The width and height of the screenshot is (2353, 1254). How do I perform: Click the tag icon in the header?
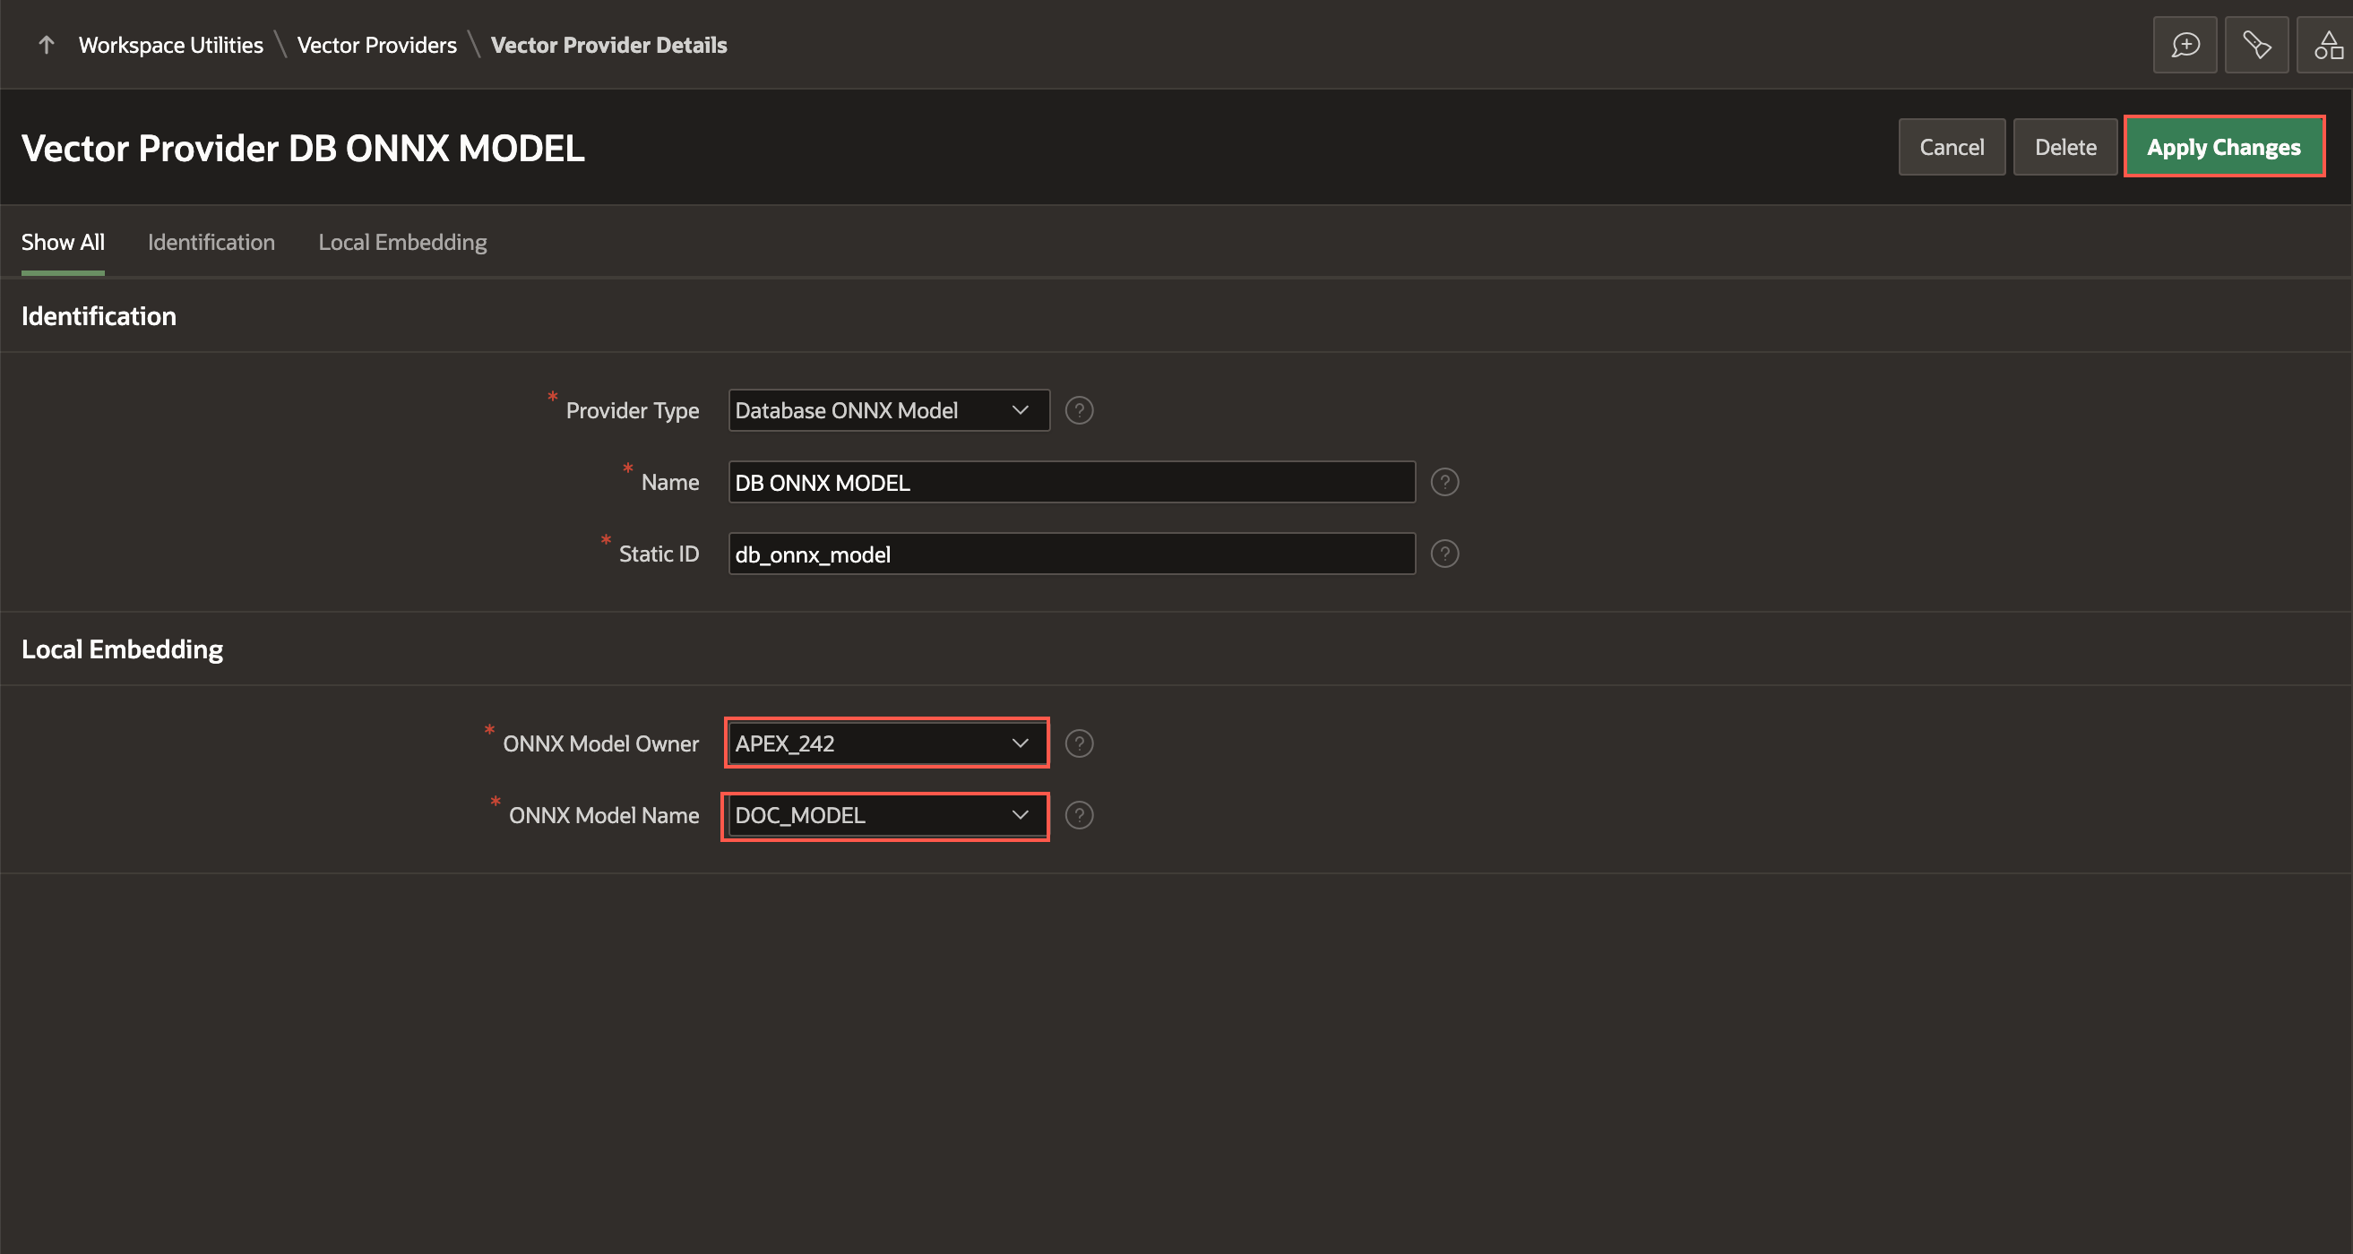[2256, 45]
